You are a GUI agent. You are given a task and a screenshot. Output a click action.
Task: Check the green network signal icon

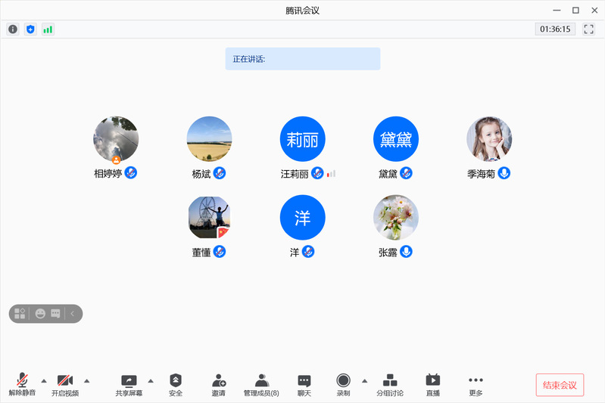click(x=48, y=29)
